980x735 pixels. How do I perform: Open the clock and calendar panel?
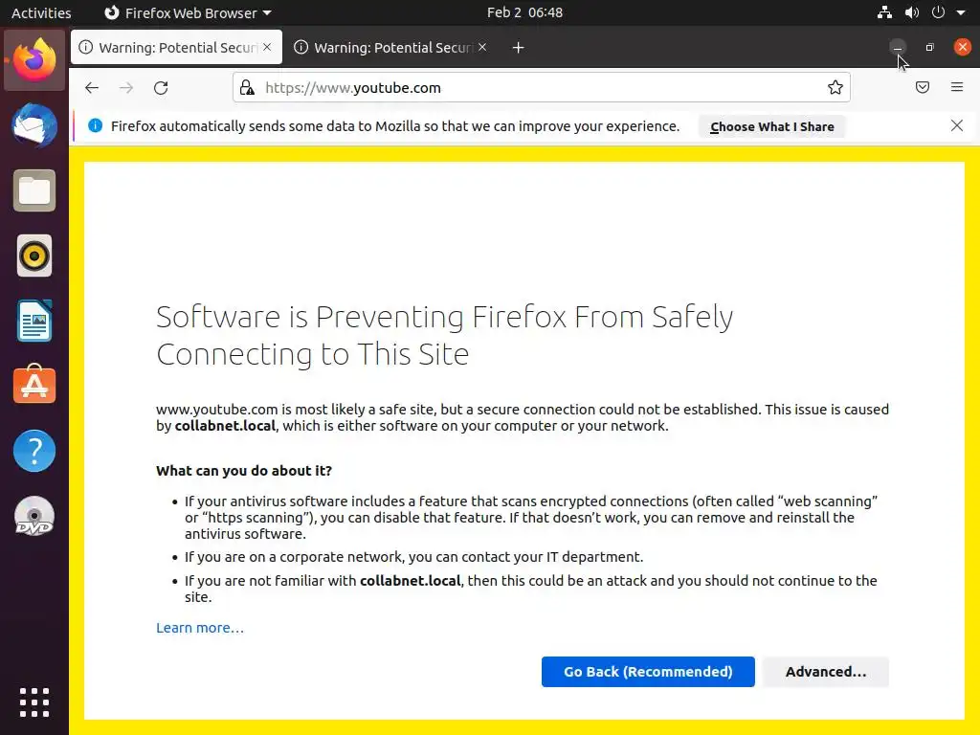pyautogui.click(x=524, y=12)
